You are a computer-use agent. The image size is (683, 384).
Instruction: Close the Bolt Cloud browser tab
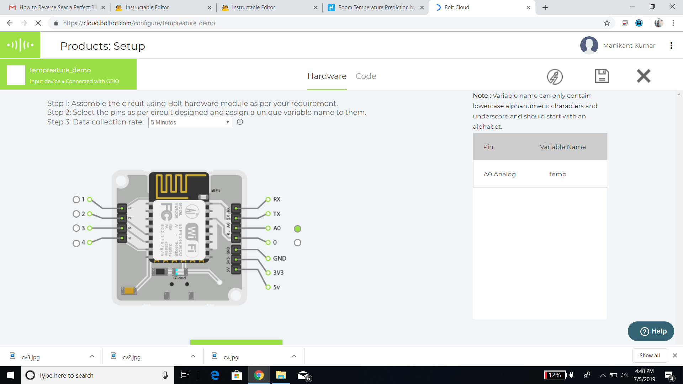pos(528,7)
